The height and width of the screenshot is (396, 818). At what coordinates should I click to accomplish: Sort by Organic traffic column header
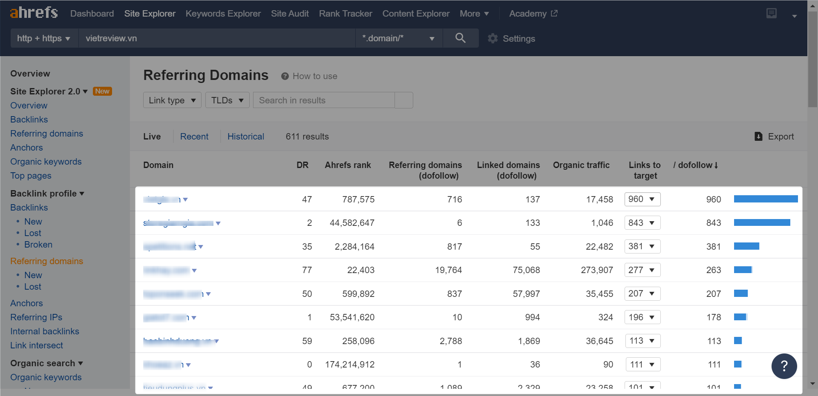581,165
